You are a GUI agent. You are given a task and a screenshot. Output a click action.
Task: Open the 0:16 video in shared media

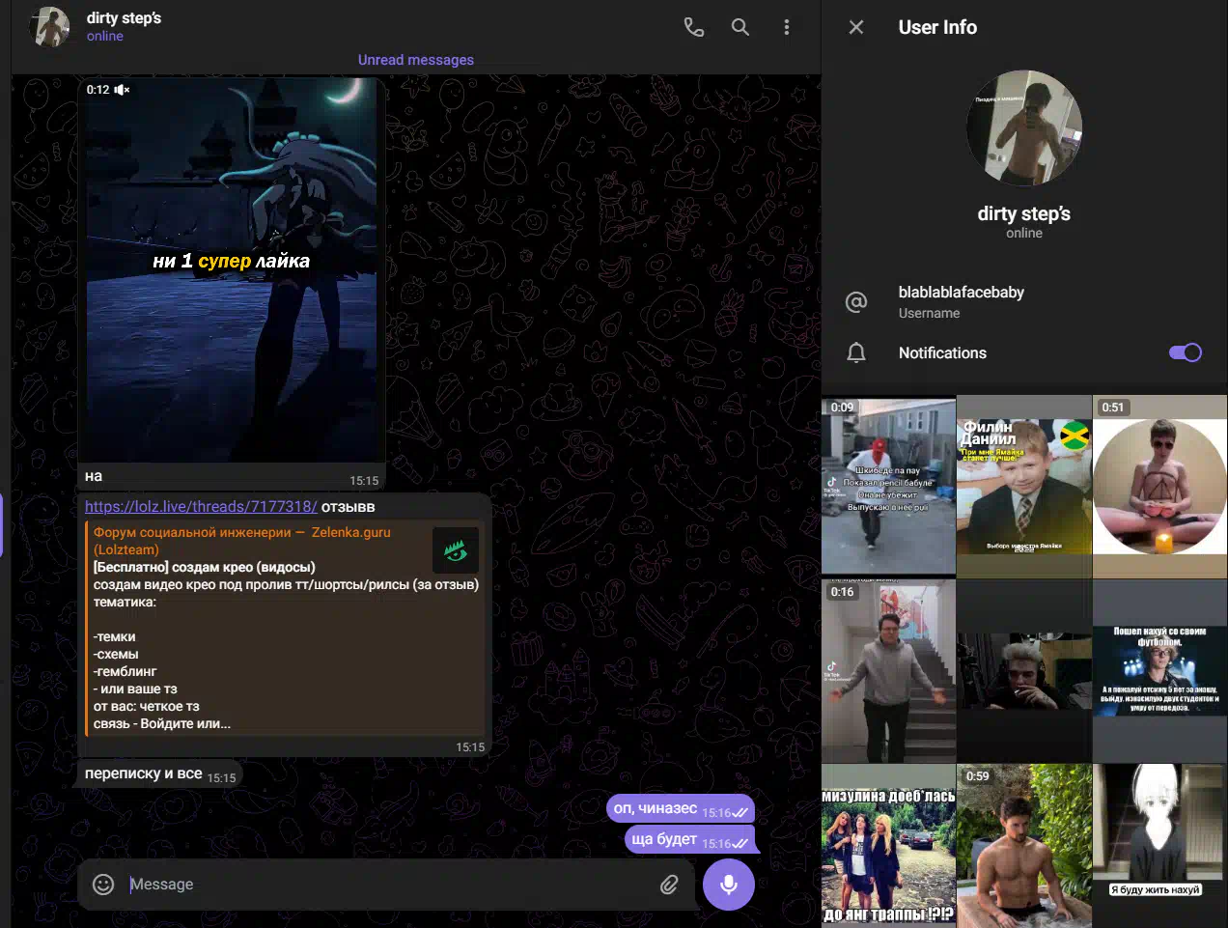(x=888, y=671)
